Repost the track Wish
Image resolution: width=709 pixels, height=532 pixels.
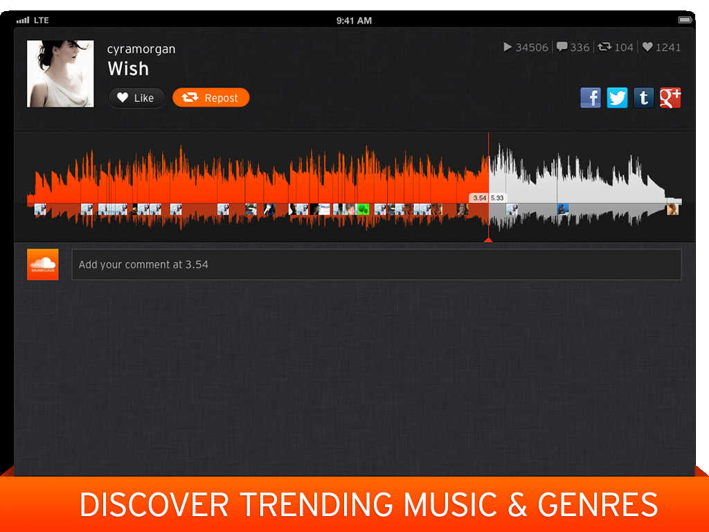pyautogui.click(x=210, y=98)
